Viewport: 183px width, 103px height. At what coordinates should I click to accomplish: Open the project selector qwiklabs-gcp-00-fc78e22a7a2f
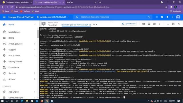53,17
